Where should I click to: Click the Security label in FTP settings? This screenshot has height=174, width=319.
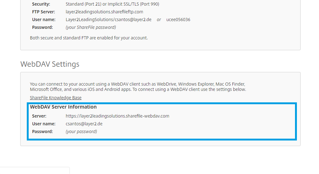pyautogui.click(x=41, y=4)
